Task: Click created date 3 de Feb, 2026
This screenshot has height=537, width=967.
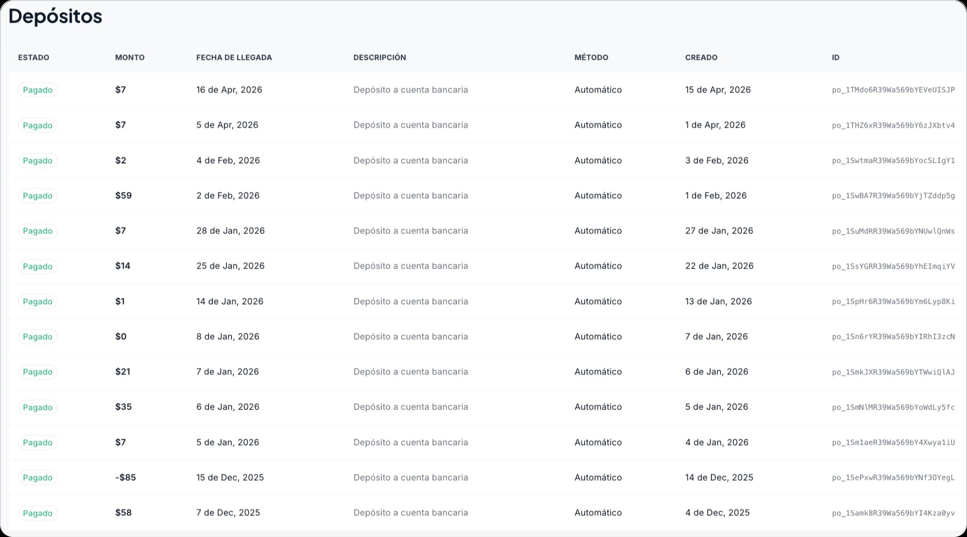Action: [x=717, y=161]
